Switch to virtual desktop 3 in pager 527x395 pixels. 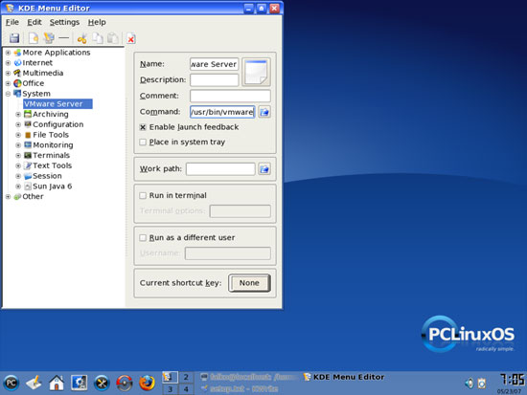click(170, 389)
